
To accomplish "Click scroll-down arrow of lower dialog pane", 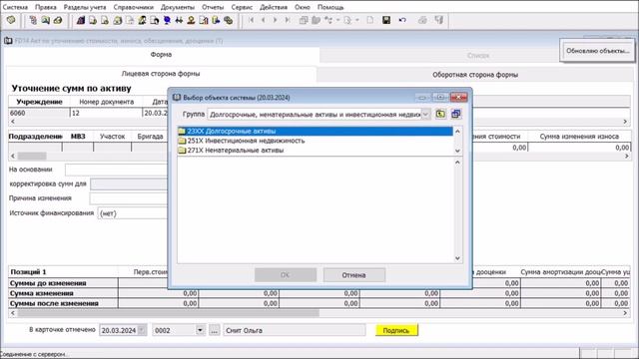I will (x=457, y=258).
